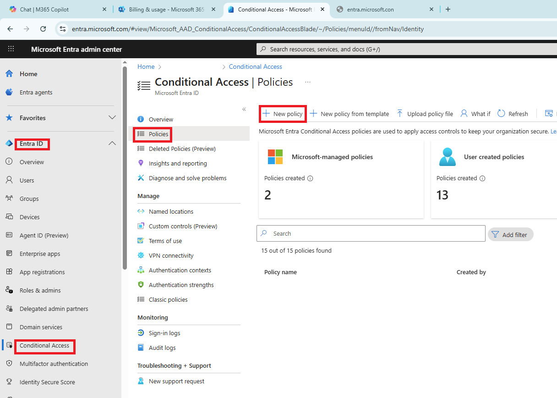Click the policy search field
557x398 pixels.
coord(371,233)
